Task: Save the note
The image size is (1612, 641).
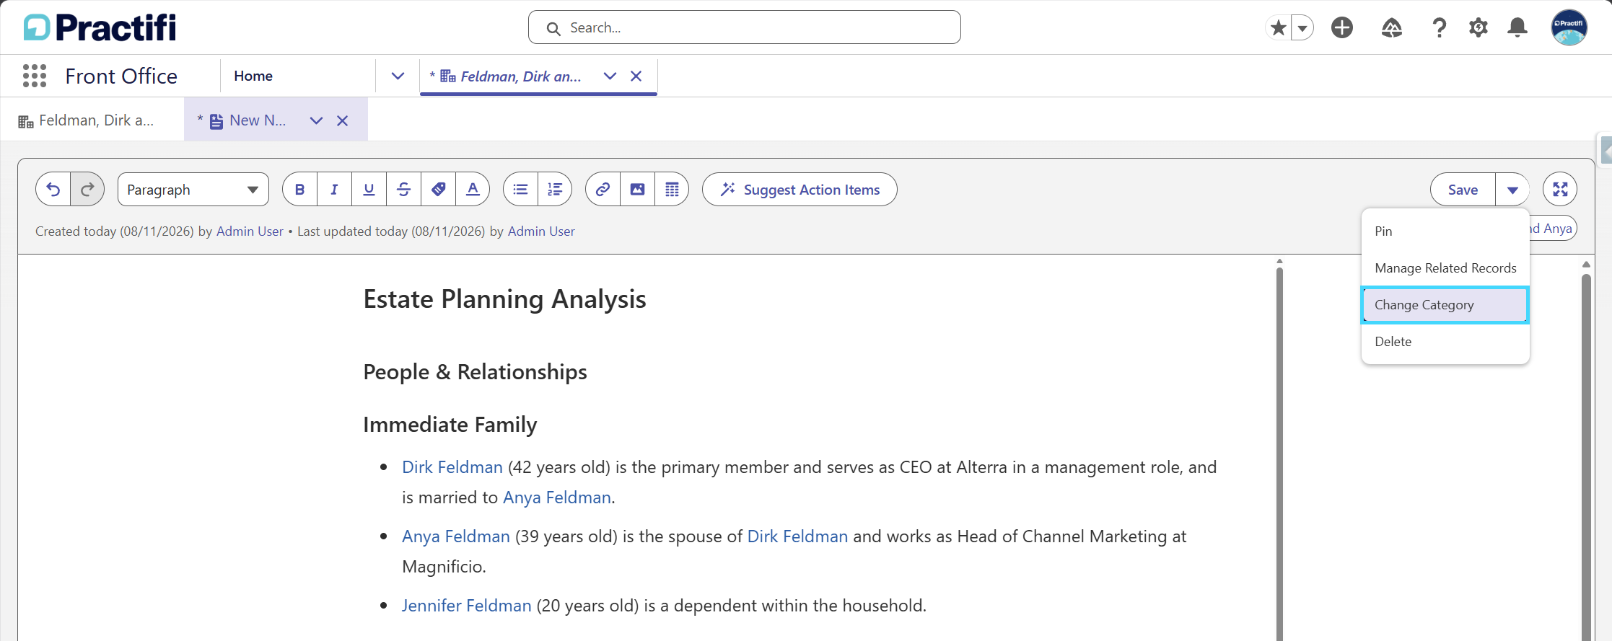Action: [1463, 190]
